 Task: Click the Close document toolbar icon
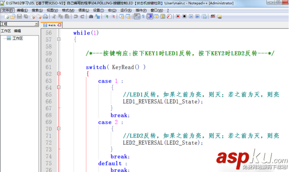click(x=32, y=16)
